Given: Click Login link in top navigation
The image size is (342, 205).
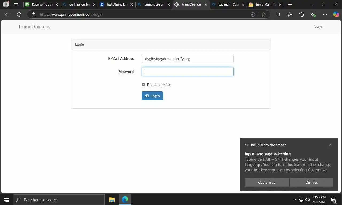Looking at the screenshot, I should click(319, 26).
